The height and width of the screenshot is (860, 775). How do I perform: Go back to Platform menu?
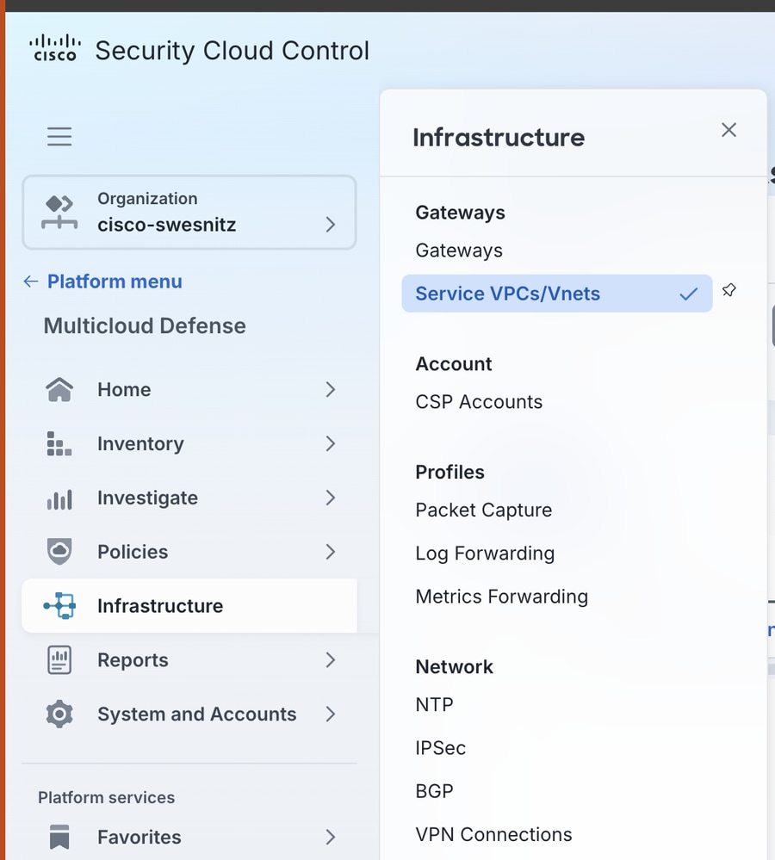pos(115,282)
